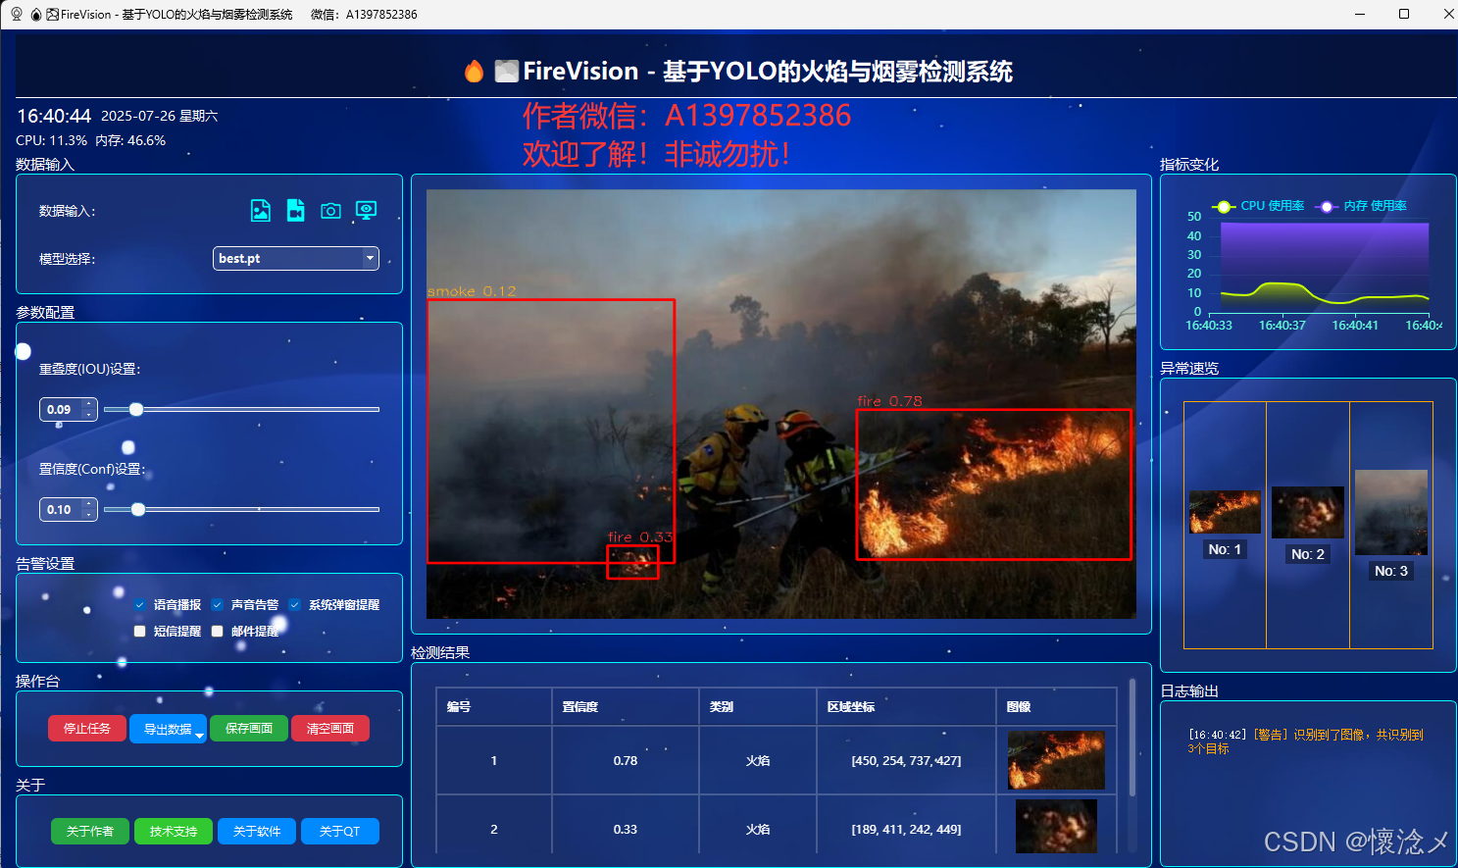Click the 16:40:44 clock display
The width and height of the screenshot is (1458, 868).
(54, 116)
